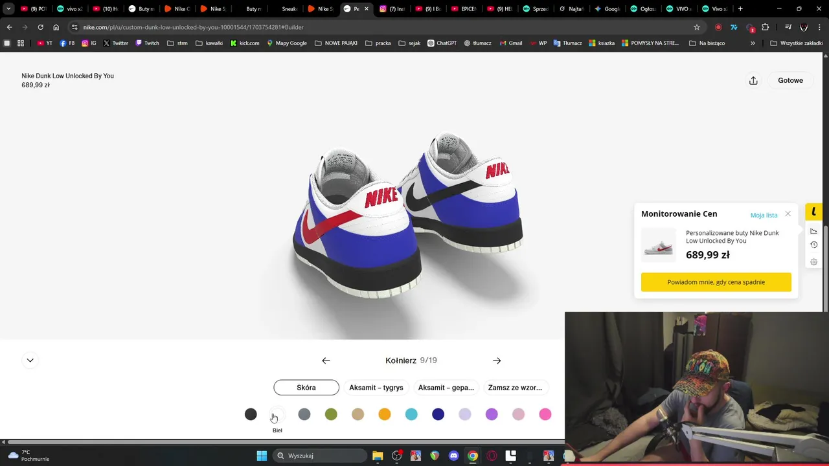Click Powiadom mnie, gdy cena spadnie
The image size is (829, 466).
pyautogui.click(x=716, y=282)
